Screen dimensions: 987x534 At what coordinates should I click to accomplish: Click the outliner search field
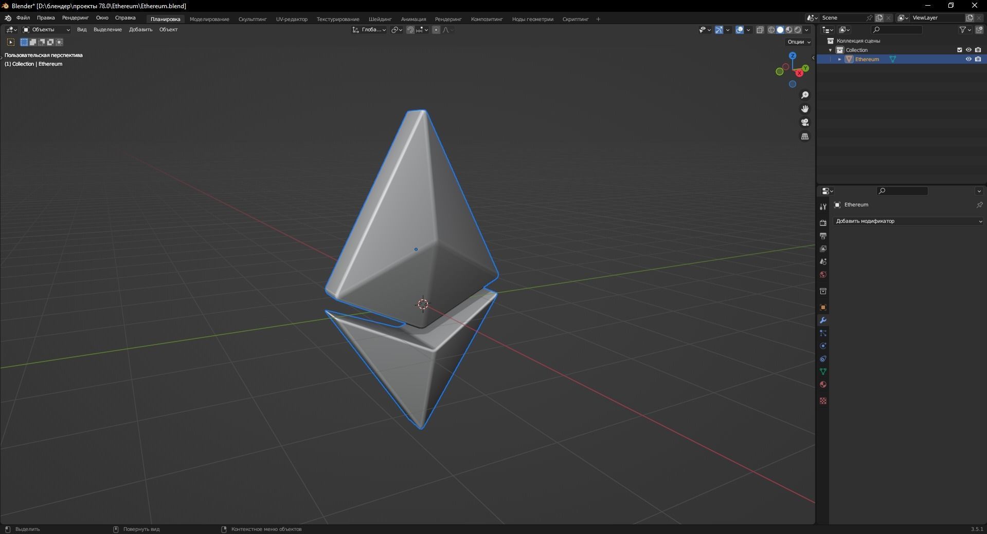[x=896, y=30]
